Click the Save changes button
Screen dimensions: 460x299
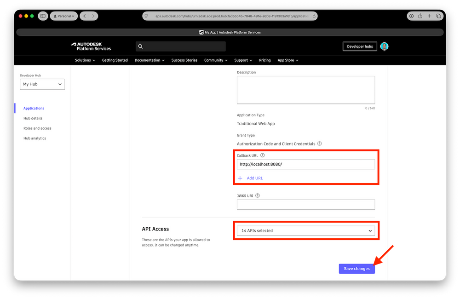pos(356,269)
